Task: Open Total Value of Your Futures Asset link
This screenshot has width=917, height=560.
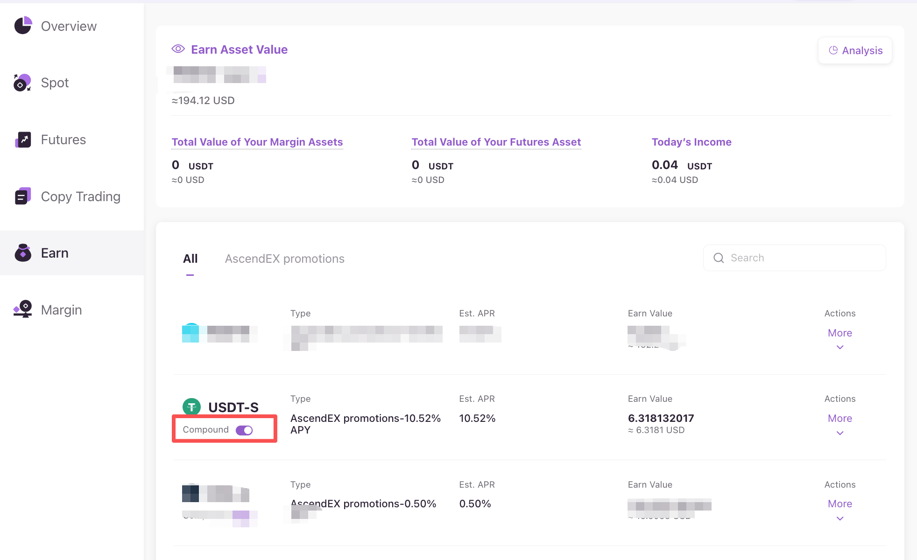Action: pos(496,142)
